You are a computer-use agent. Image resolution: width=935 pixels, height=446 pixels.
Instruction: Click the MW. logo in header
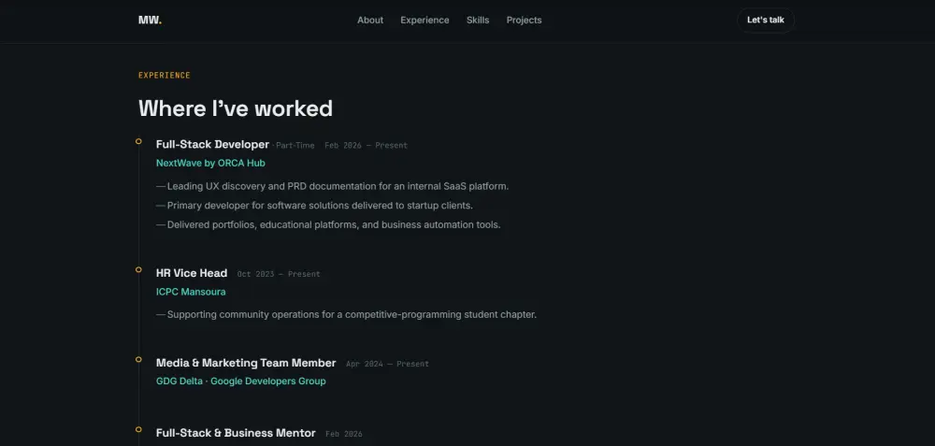point(150,21)
